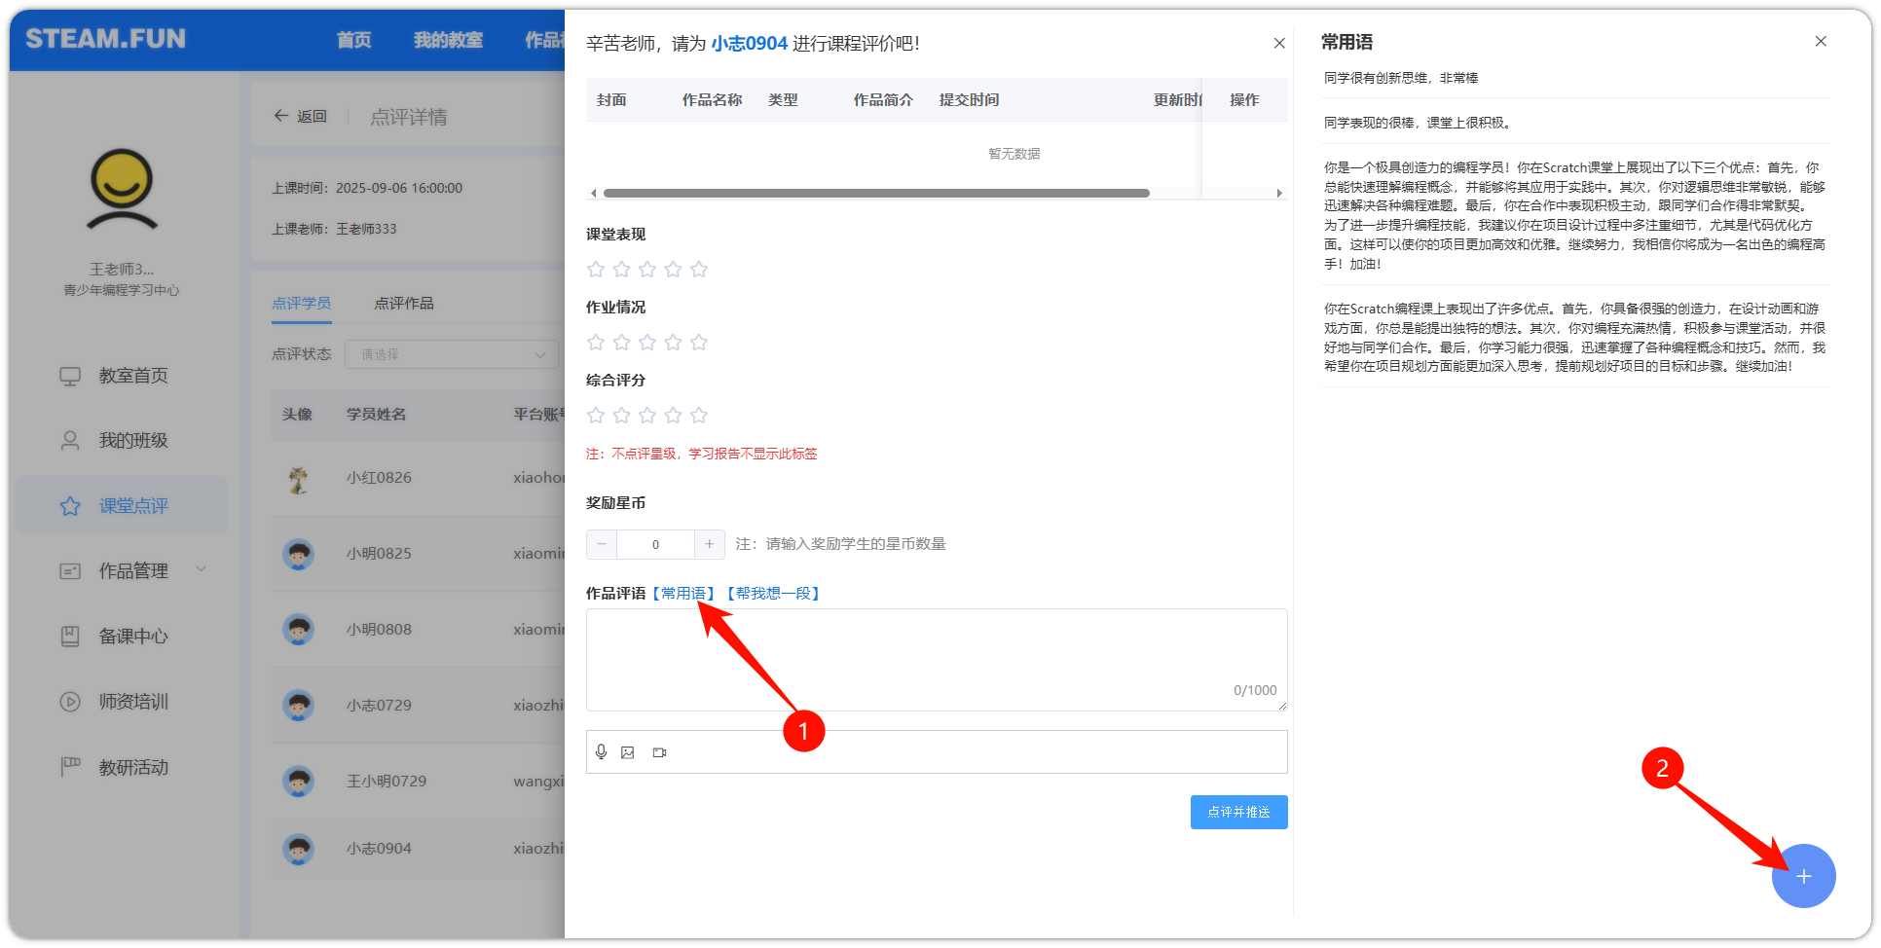Switch to the 点评作品 tab
1881x948 pixels.
(404, 304)
